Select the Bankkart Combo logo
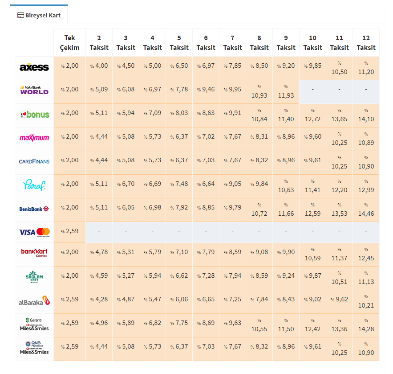This screenshot has height=374, width=393. pyautogui.click(x=34, y=253)
